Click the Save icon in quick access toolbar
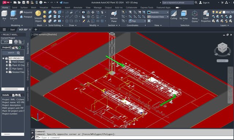 (x=23, y=3)
